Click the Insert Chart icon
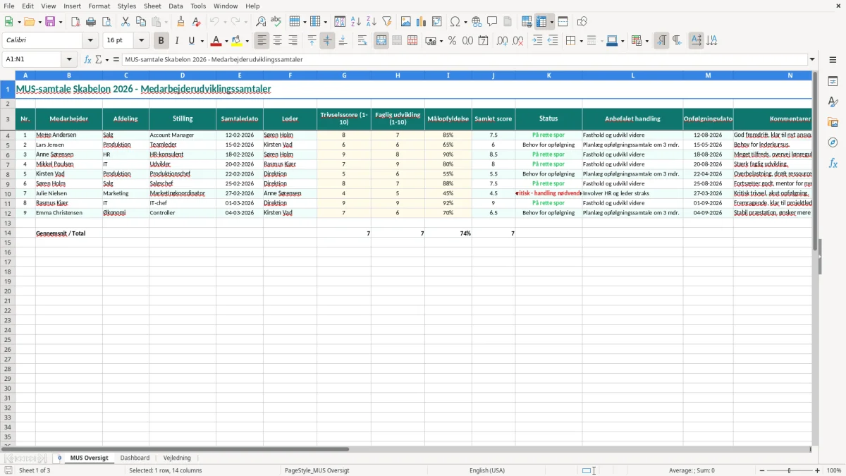Viewport: 846px width, 476px height. (422, 22)
